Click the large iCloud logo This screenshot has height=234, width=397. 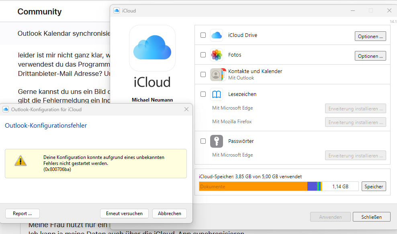(152, 48)
